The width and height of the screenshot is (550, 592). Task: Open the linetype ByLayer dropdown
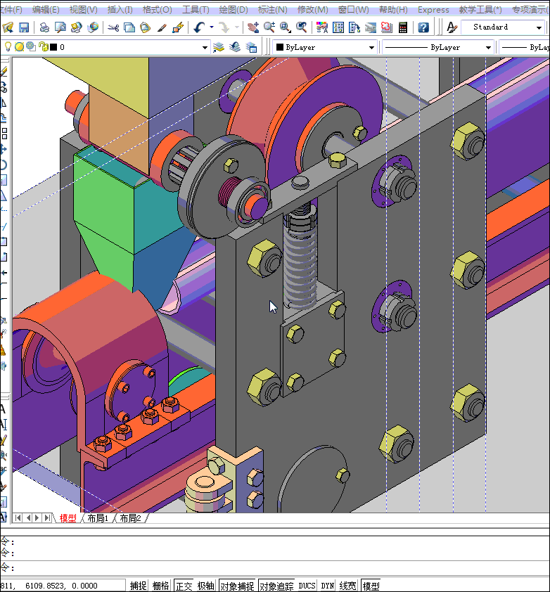[x=488, y=48]
